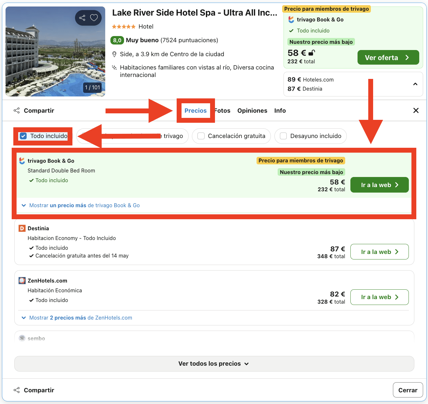This screenshot has height=404, width=428.
Task: Click the X icon to close details panel
Action: [x=416, y=110]
